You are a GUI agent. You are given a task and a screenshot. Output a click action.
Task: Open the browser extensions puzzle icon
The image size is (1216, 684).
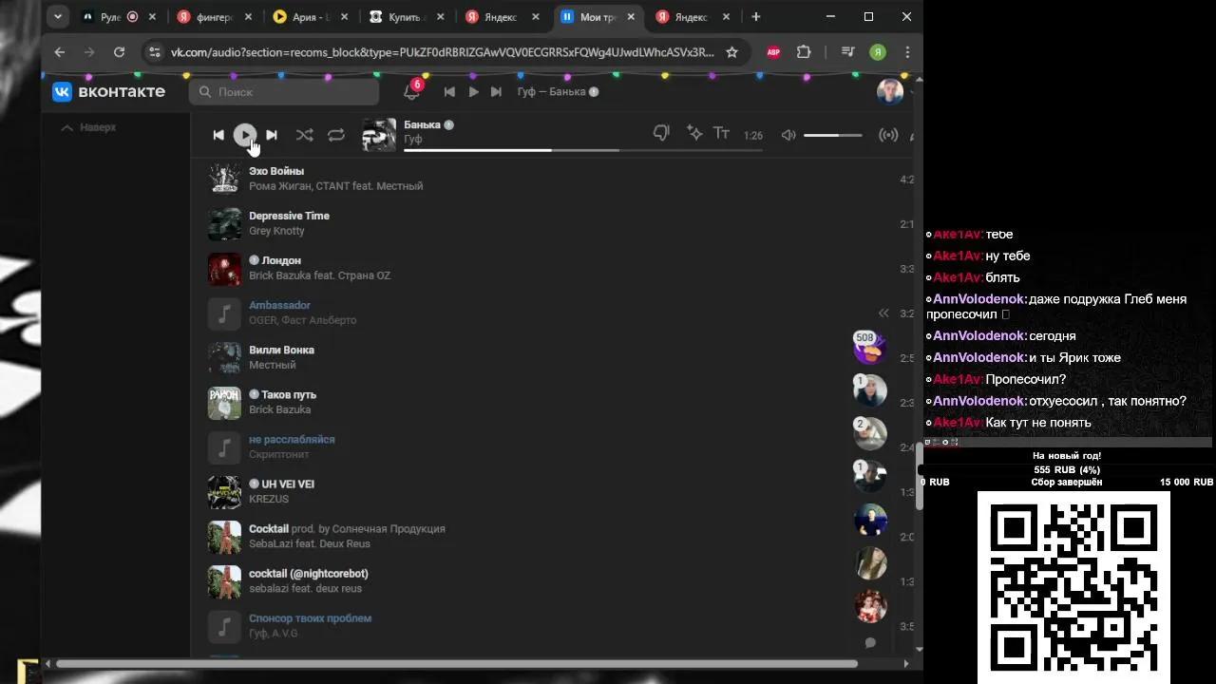pyautogui.click(x=804, y=52)
